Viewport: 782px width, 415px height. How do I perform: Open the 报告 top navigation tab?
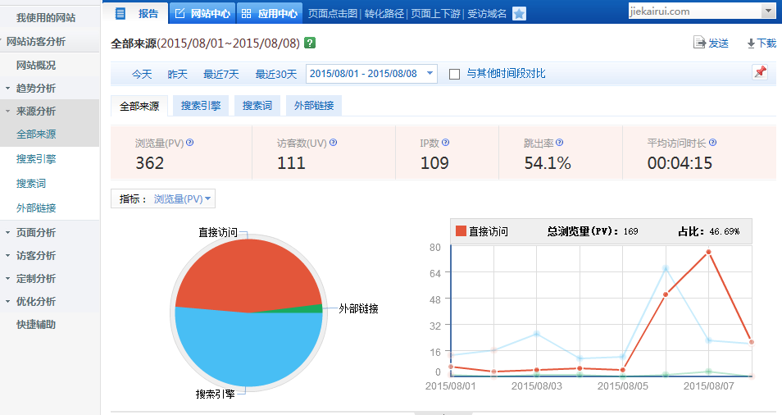135,13
